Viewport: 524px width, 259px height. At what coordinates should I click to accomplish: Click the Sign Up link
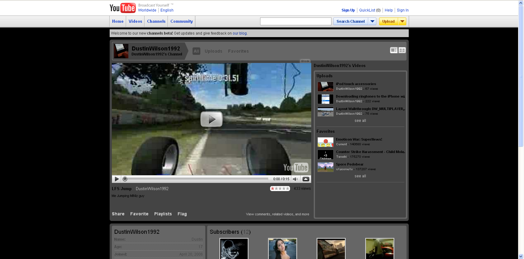[348, 10]
